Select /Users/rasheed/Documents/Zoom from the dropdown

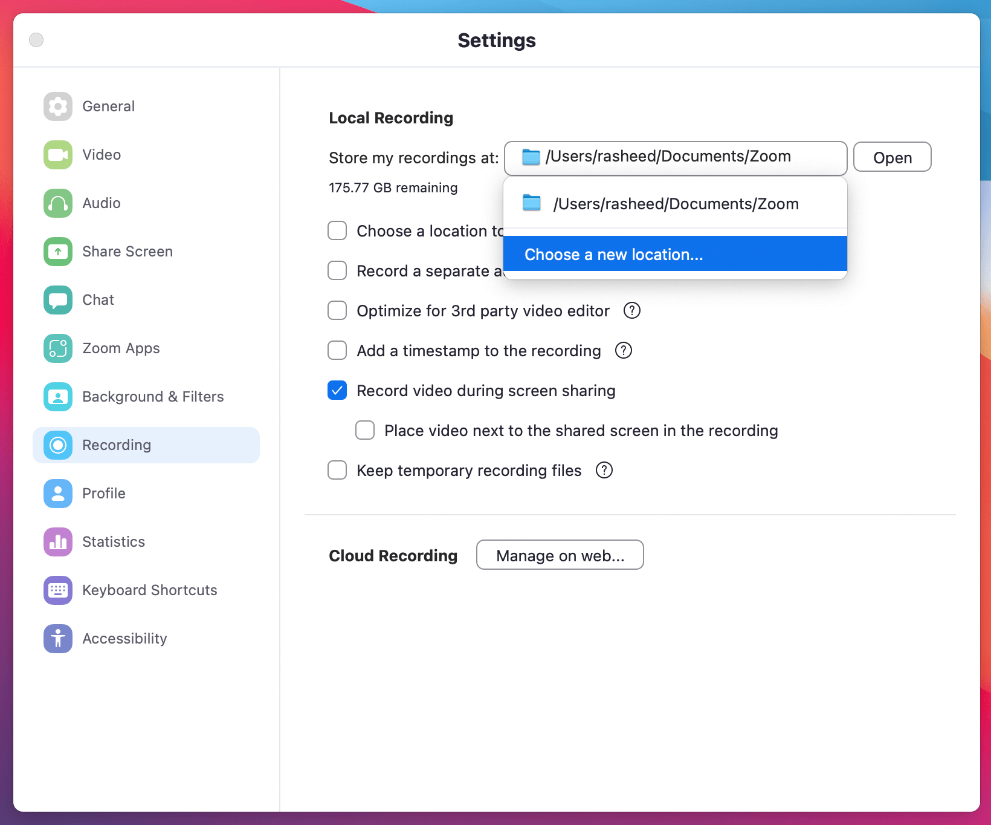coord(676,203)
